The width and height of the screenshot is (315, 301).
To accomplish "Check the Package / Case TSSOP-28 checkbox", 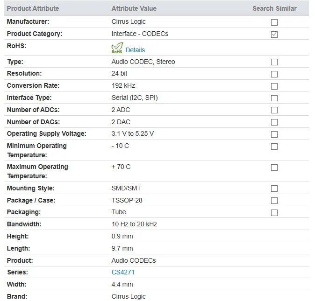I will click(x=274, y=201).
